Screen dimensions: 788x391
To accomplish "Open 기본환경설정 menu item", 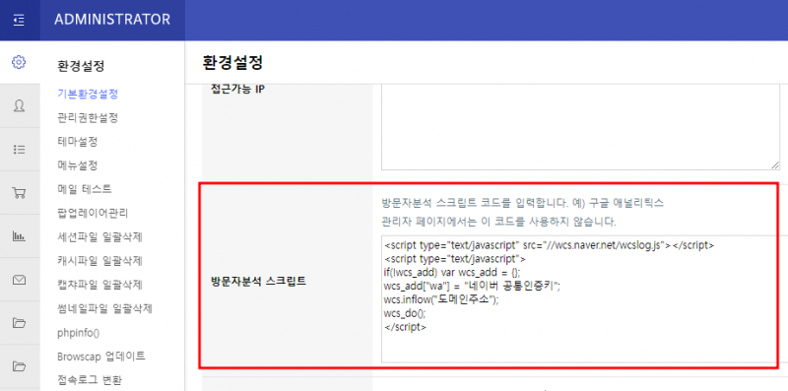I will pos(88,94).
